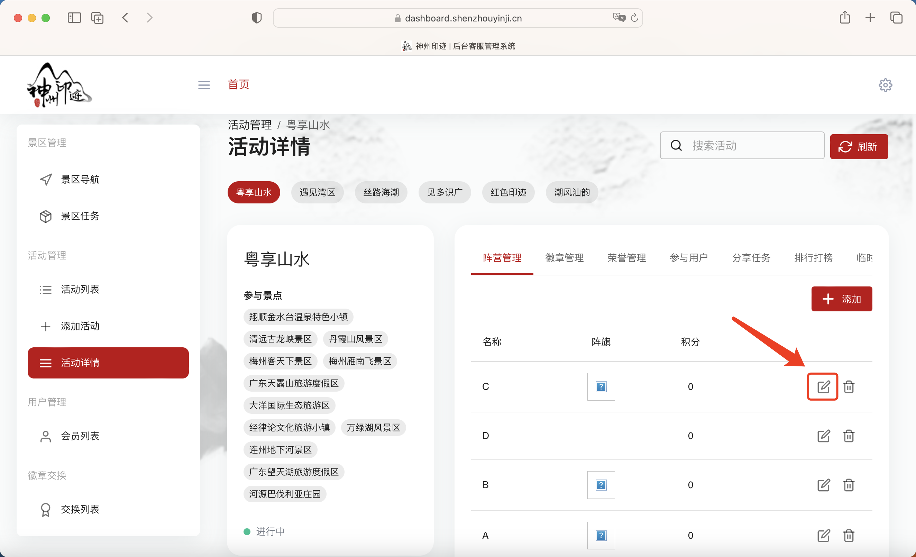Select the 景区导航 navigation icon in sidebar
The image size is (916, 557).
click(x=45, y=179)
